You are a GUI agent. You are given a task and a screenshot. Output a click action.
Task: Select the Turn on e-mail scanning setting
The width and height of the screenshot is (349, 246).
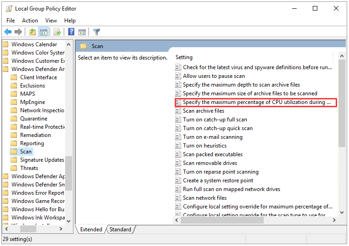(212, 137)
